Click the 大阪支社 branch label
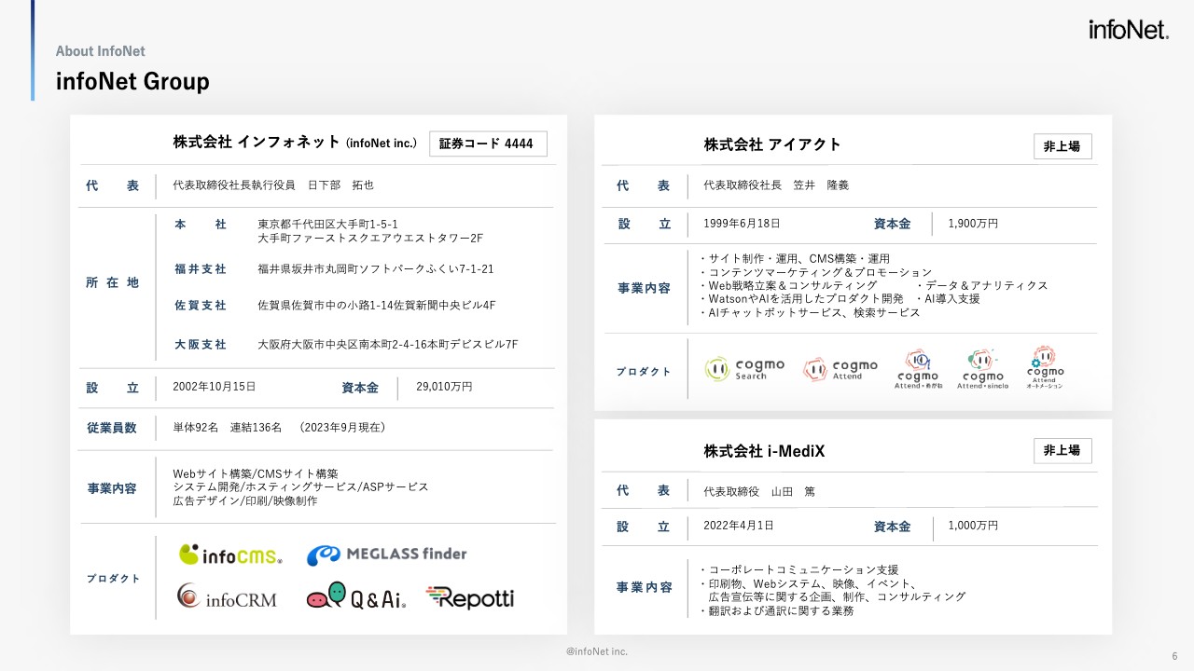The height and width of the screenshot is (671, 1194). click(x=201, y=345)
